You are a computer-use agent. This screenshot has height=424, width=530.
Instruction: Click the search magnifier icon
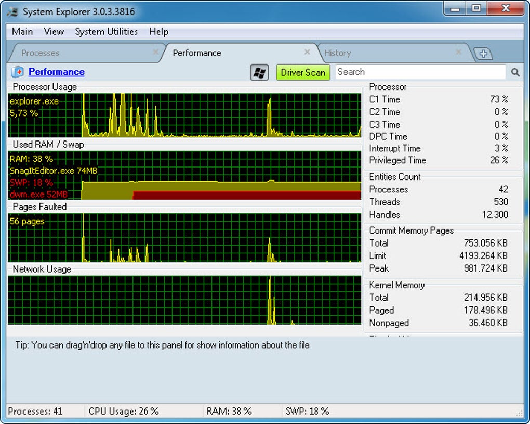point(515,72)
